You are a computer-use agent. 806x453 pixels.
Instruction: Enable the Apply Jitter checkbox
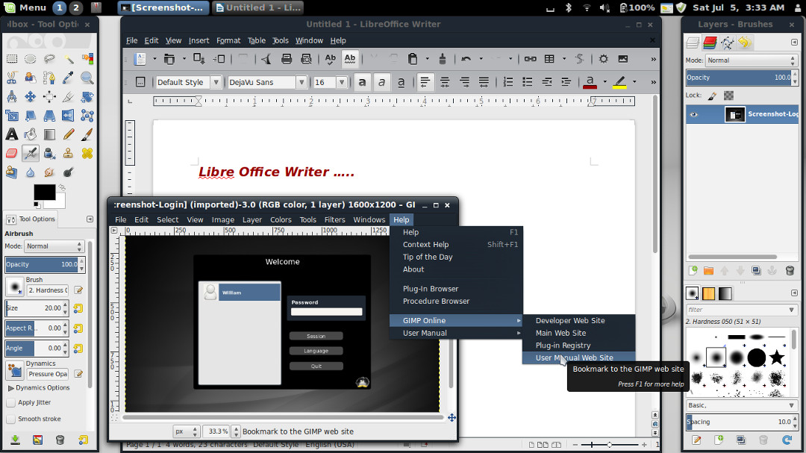coord(10,402)
